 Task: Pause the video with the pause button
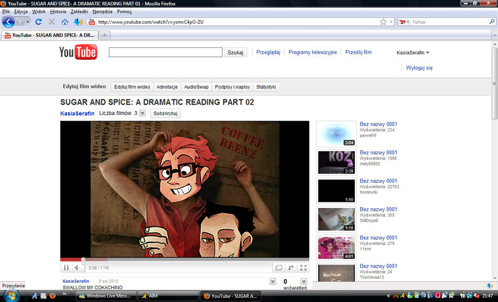click(x=66, y=268)
